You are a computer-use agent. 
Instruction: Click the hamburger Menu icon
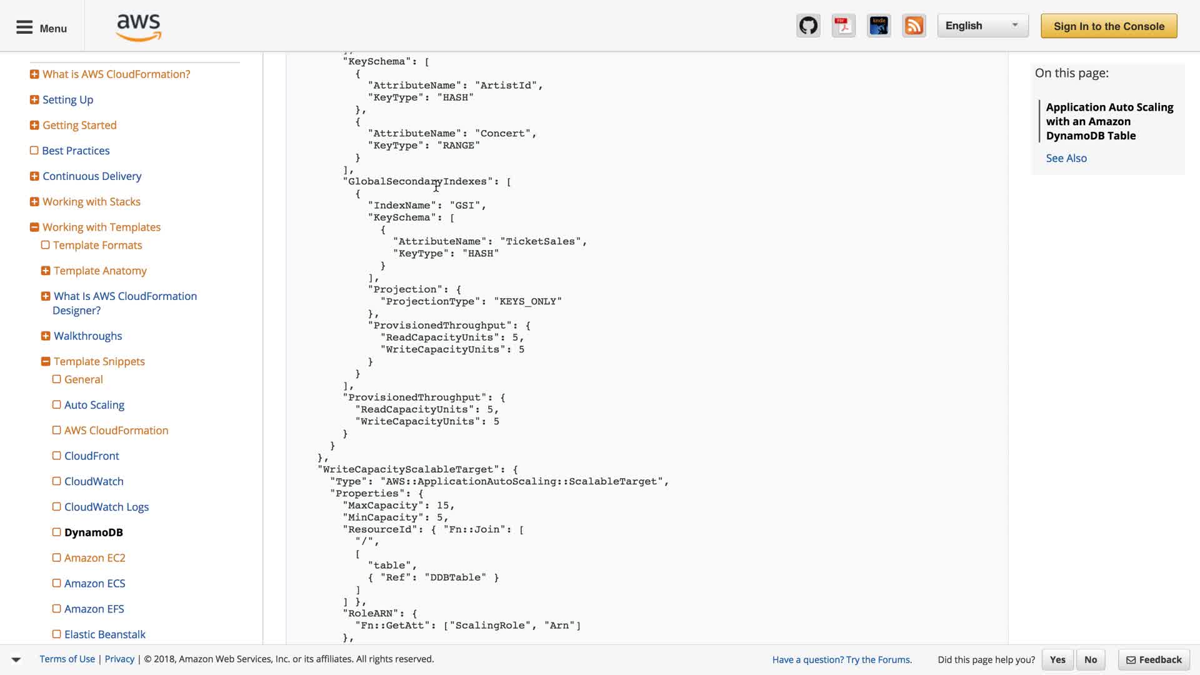[x=24, y=27]
